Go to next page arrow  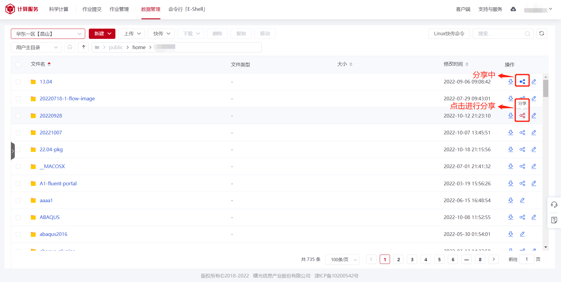click(494, 259)
